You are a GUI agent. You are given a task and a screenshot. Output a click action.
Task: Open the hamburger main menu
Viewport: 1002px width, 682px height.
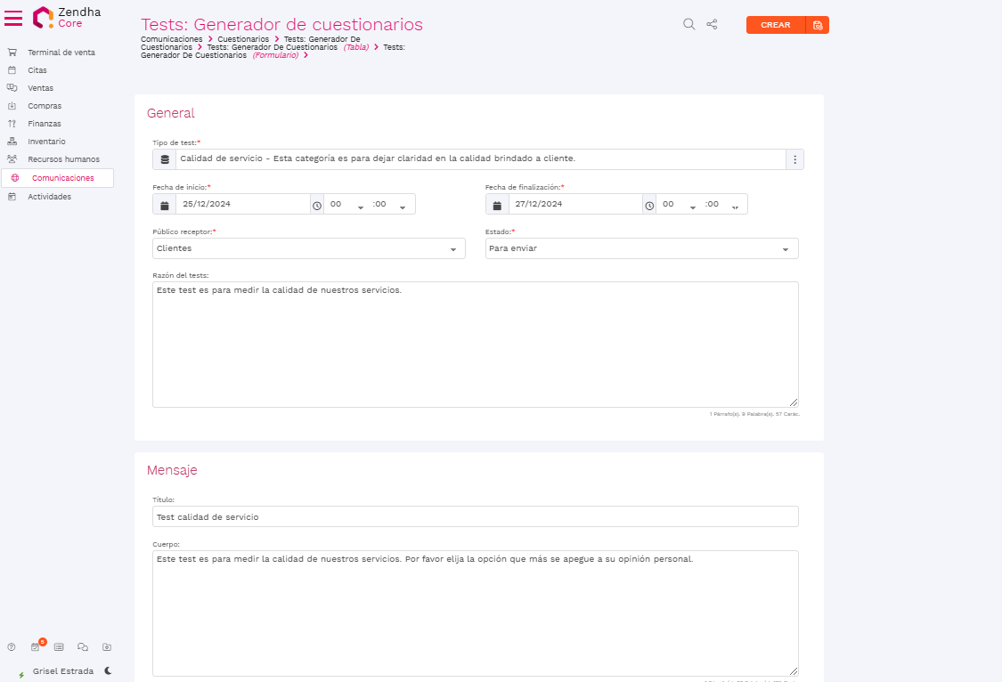(x=13, y=18)
